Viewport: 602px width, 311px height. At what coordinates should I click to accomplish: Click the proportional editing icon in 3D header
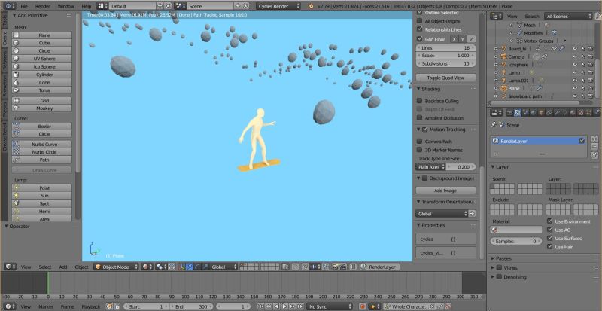(295, 267)
